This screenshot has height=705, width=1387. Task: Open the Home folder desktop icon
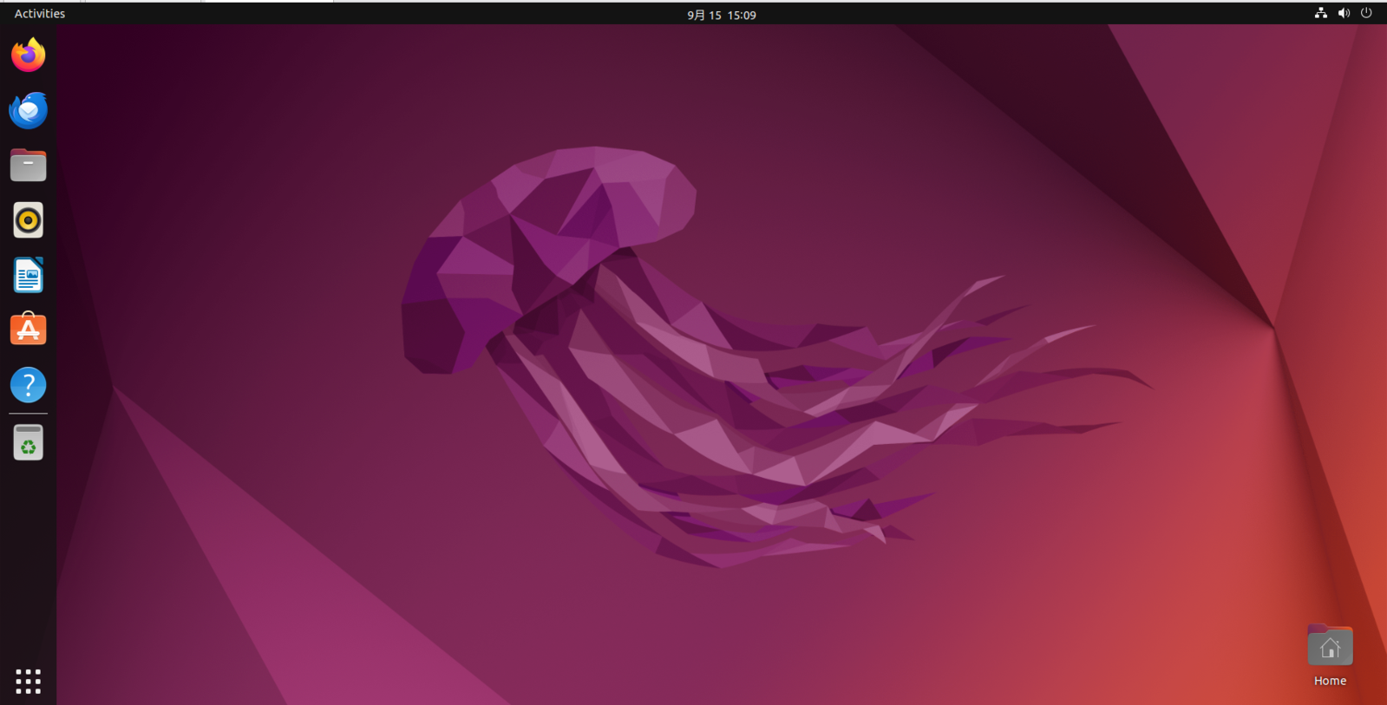(x=1330, y=646)
